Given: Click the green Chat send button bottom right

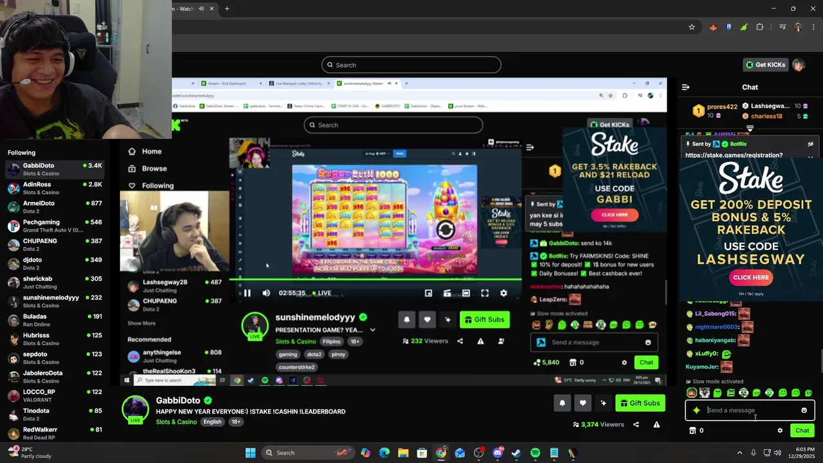Looking at the screenshot, I should click(x=802, y=431).
